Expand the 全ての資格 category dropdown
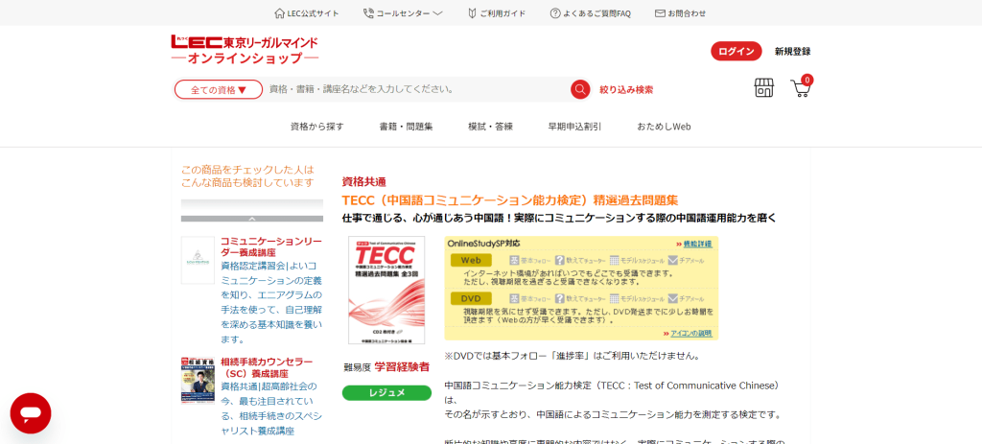 click(219, 89)
